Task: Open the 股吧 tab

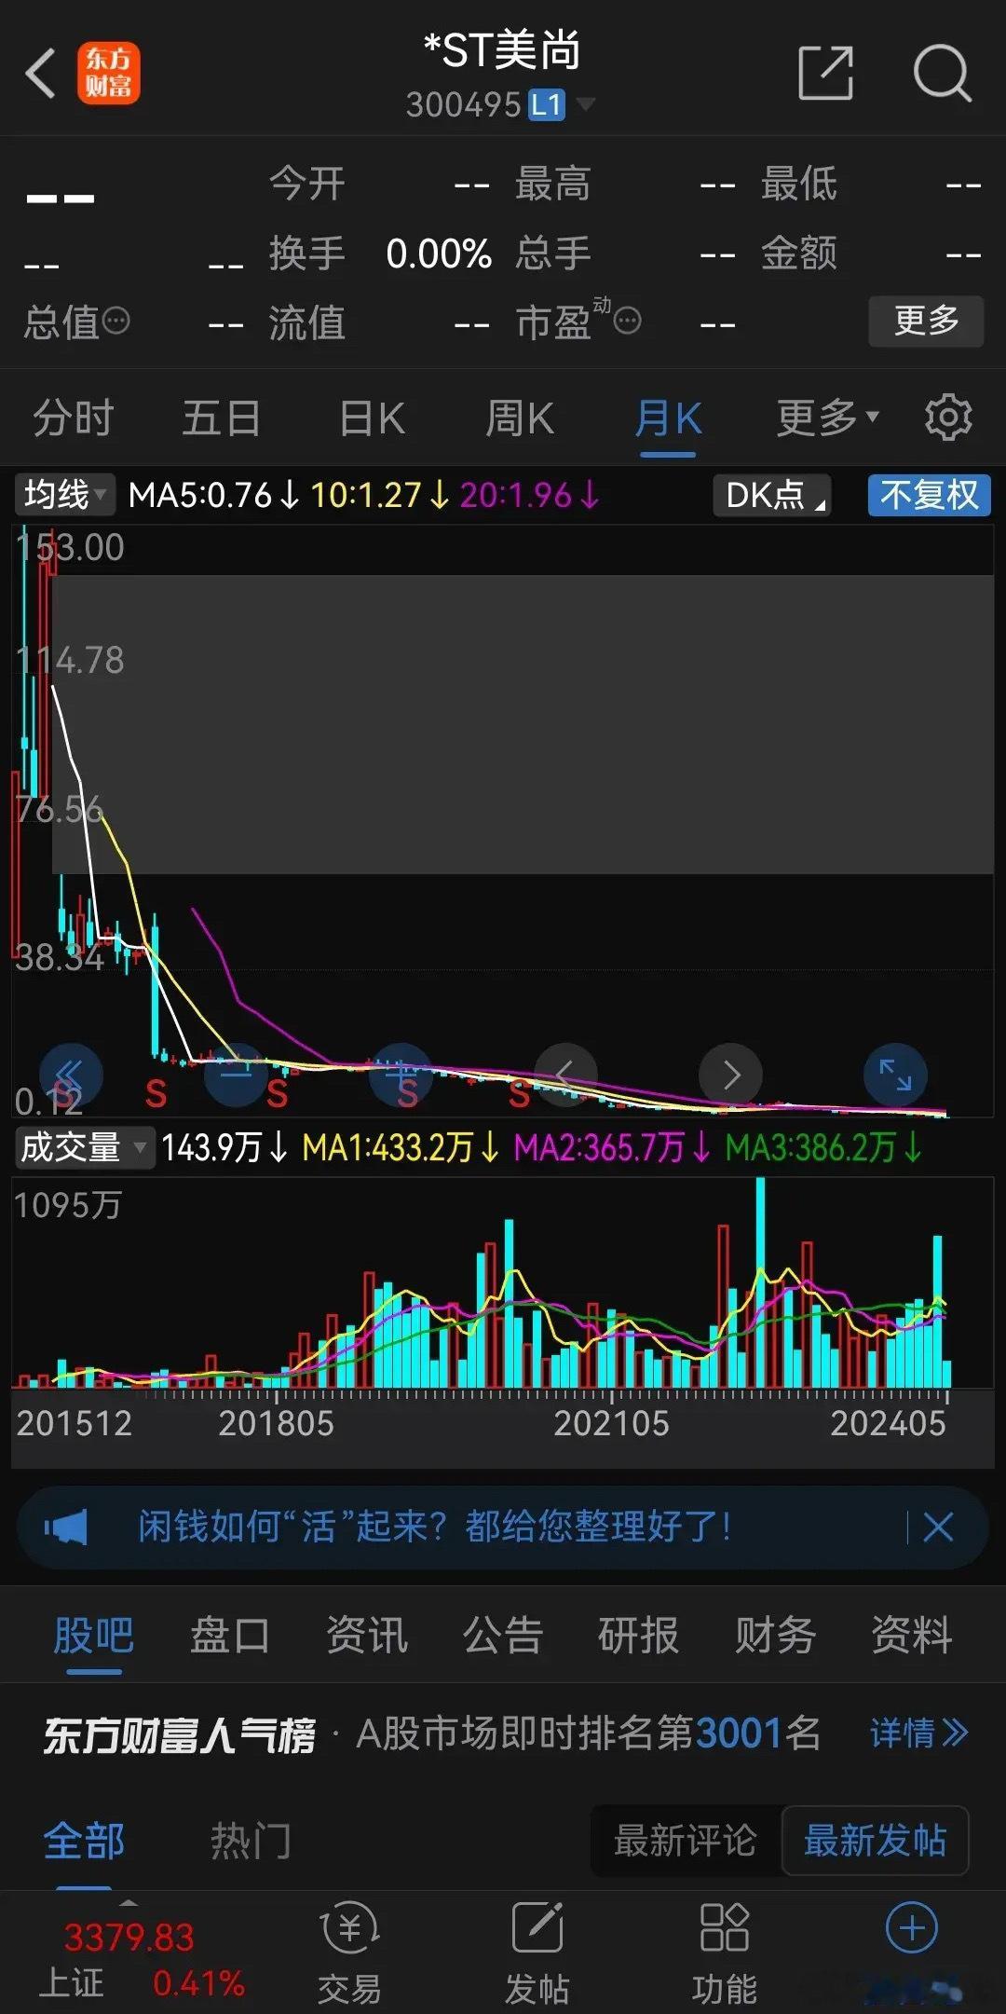Action: pyautogui.click(x=93, y=1636)
